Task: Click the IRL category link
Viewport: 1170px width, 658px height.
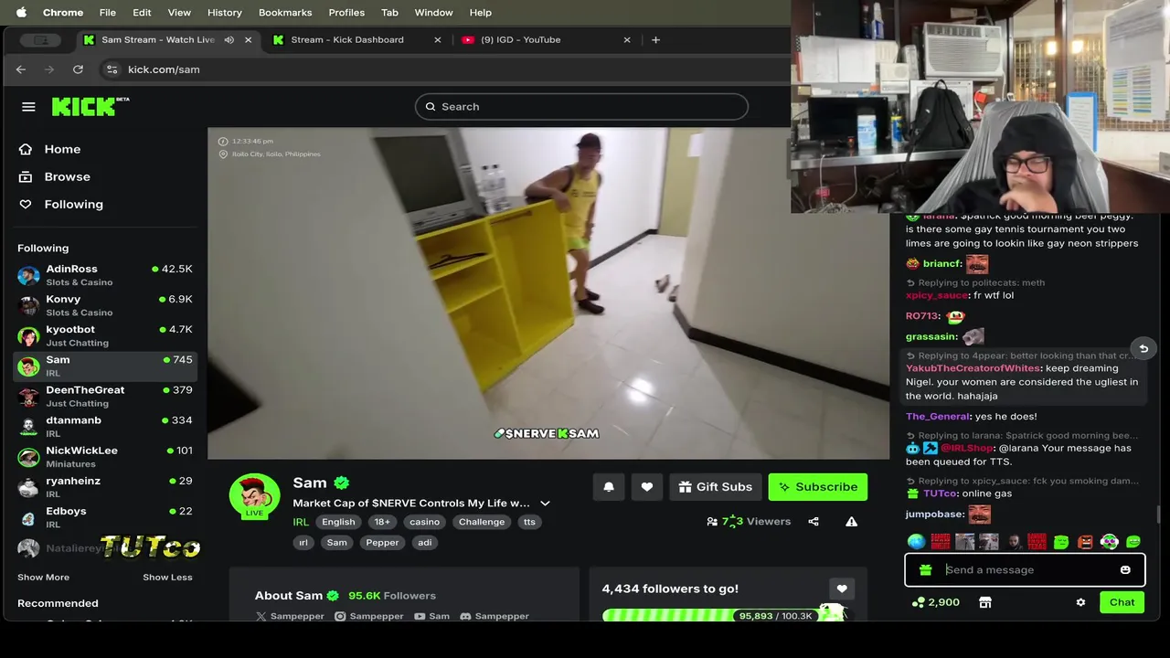Action: (301, 522)
